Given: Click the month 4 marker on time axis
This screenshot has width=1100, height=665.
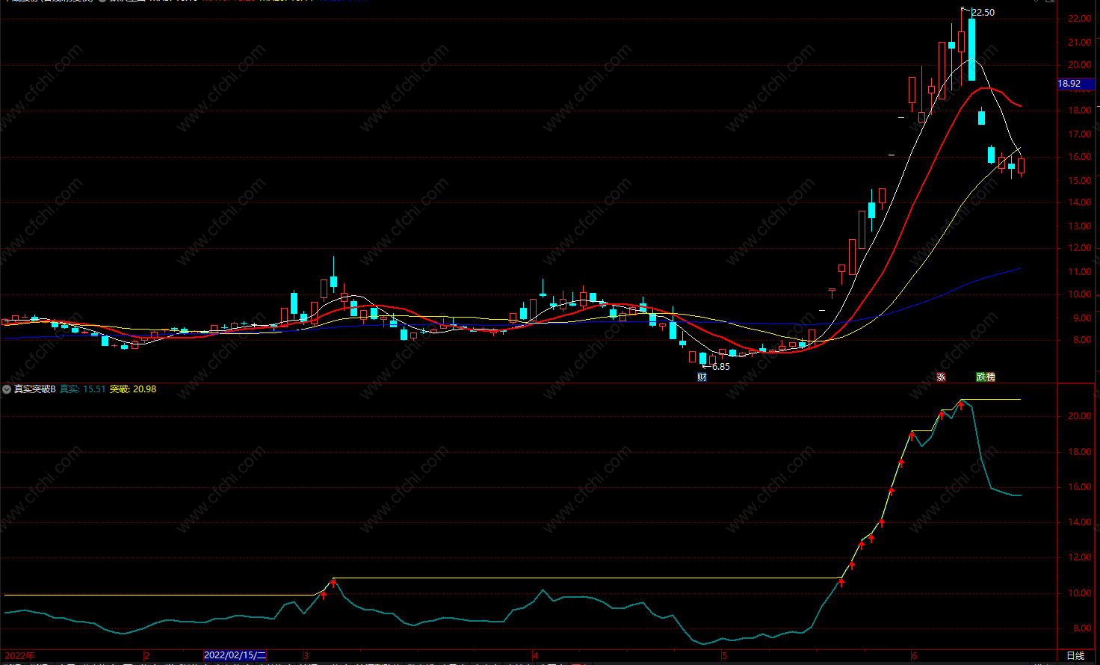Looking at the screenshot, I should coord(535,656).
